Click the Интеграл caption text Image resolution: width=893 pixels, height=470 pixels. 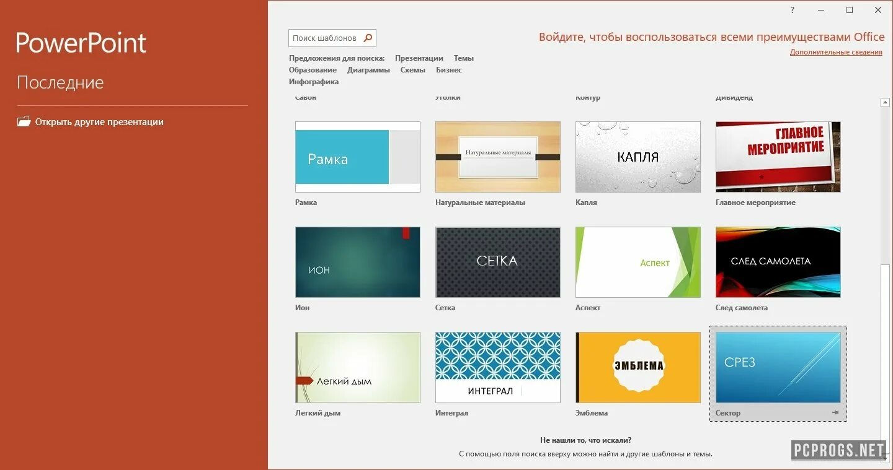point(451,413)
